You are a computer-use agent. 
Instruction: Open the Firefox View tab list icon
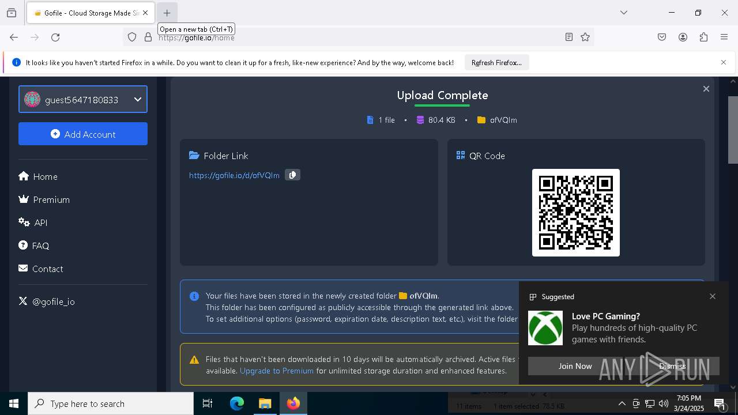point(12,13)
